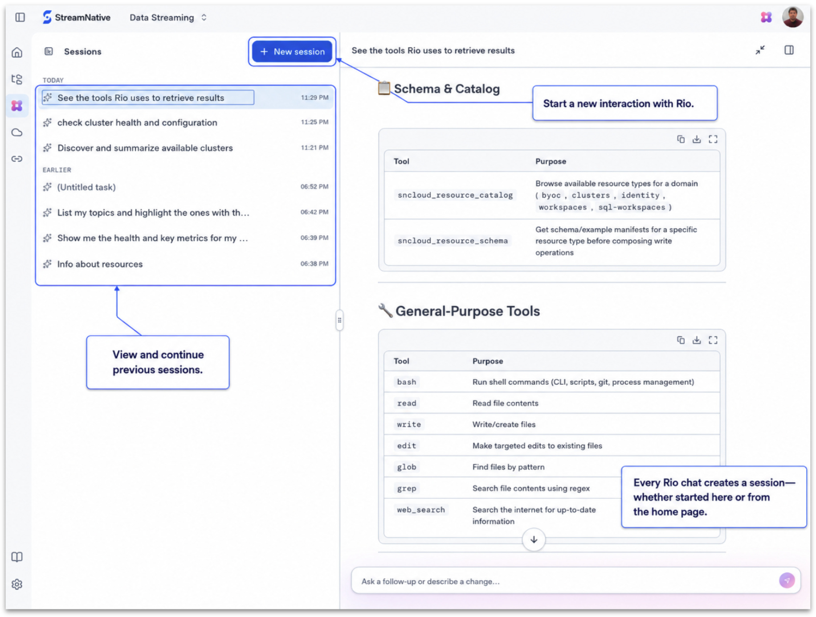This screenshot has height=617, width=816.
Task: Click the 'Read file contents' purpose text
Action: click(x=505, y=403)
